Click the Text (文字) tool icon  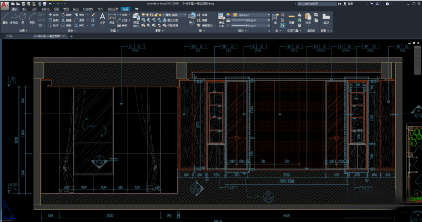click(103, 17)
